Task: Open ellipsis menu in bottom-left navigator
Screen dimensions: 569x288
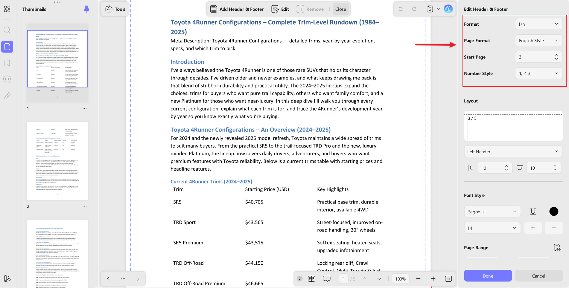Action: (123, 279)
